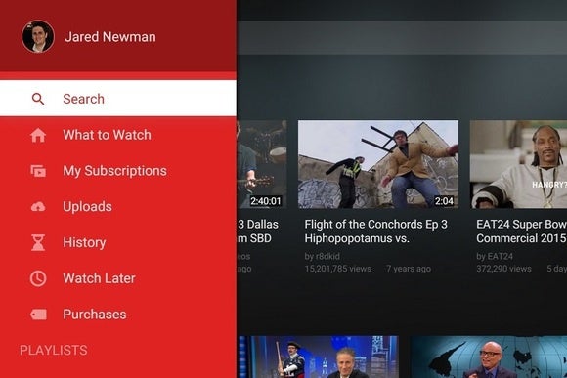Click the What to Watch home icon
Screen dimensions: 567x378
pyautogui.click(x=38, y=135)
